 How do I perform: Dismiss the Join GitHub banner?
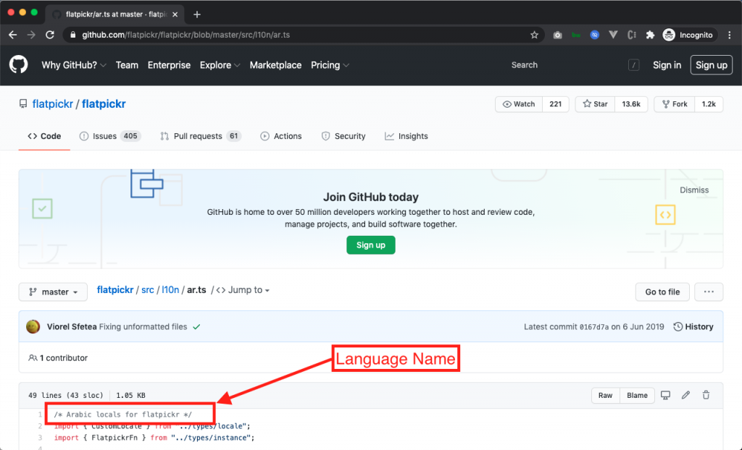point(694,190)
